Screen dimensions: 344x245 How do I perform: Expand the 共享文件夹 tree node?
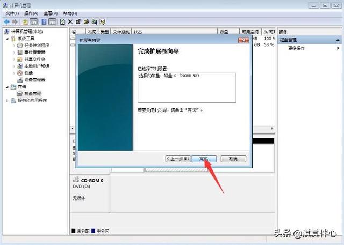point(14,60)
